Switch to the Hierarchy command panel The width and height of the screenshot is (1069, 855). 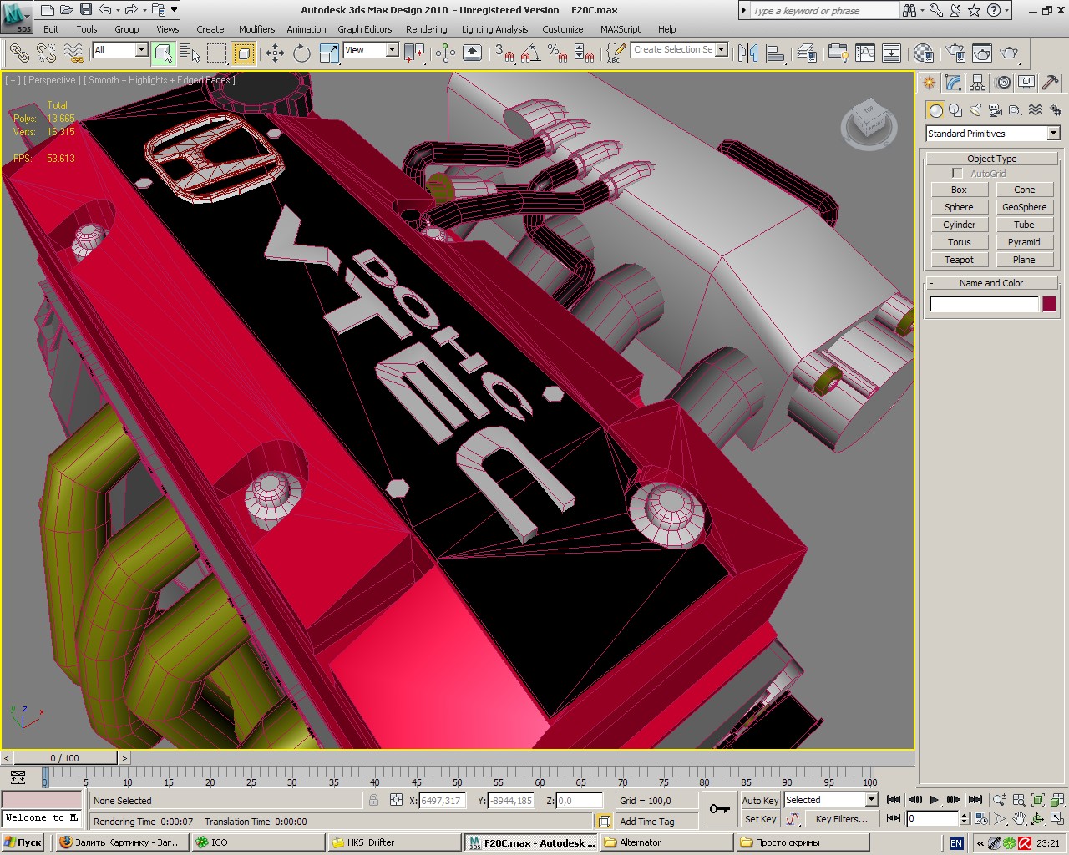(x=978, y=83)
